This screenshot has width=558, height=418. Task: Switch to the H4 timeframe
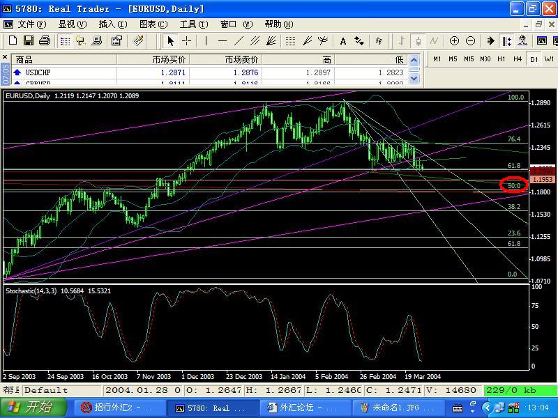pos(518,59)
